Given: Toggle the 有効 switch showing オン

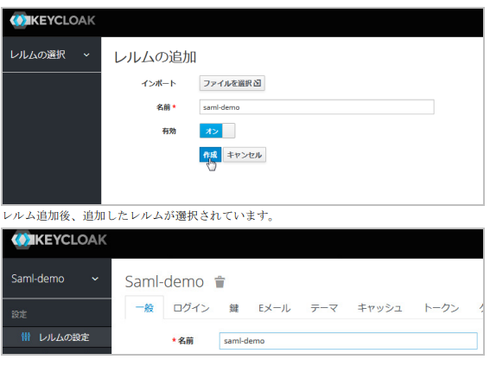Looking at the screenshot, I should click(x=217, y=131).
